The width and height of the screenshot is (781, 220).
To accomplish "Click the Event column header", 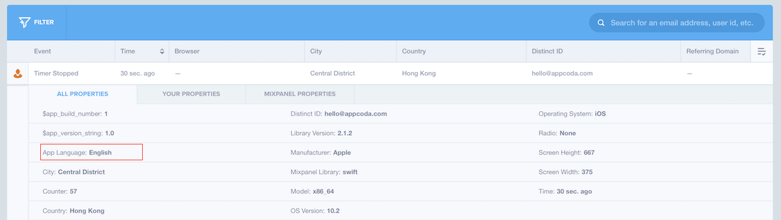I will pos(43,52).
